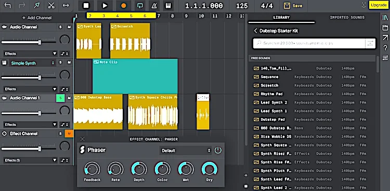
Task: Click the yellow Upgrade button
Action: (379, 5)
